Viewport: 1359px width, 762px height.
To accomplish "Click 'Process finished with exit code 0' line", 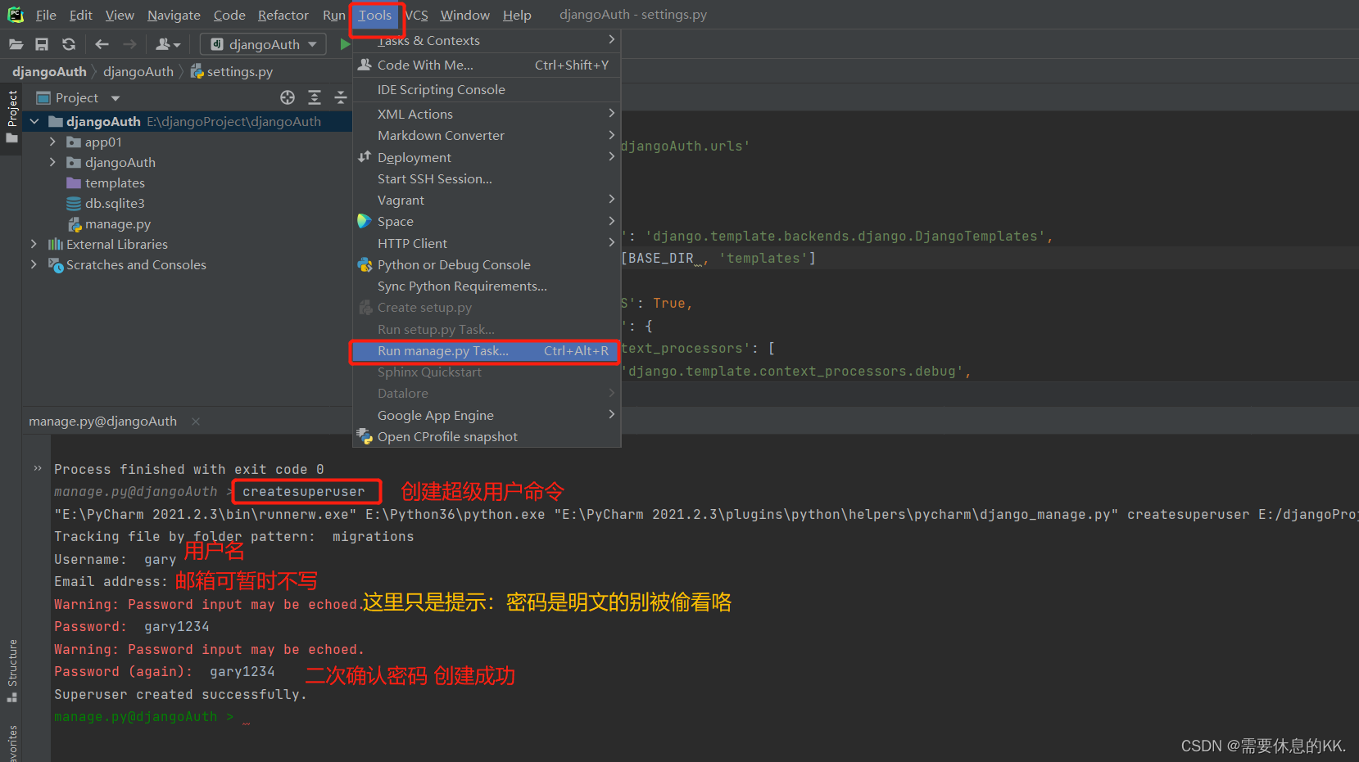I will tap(189, 469).
